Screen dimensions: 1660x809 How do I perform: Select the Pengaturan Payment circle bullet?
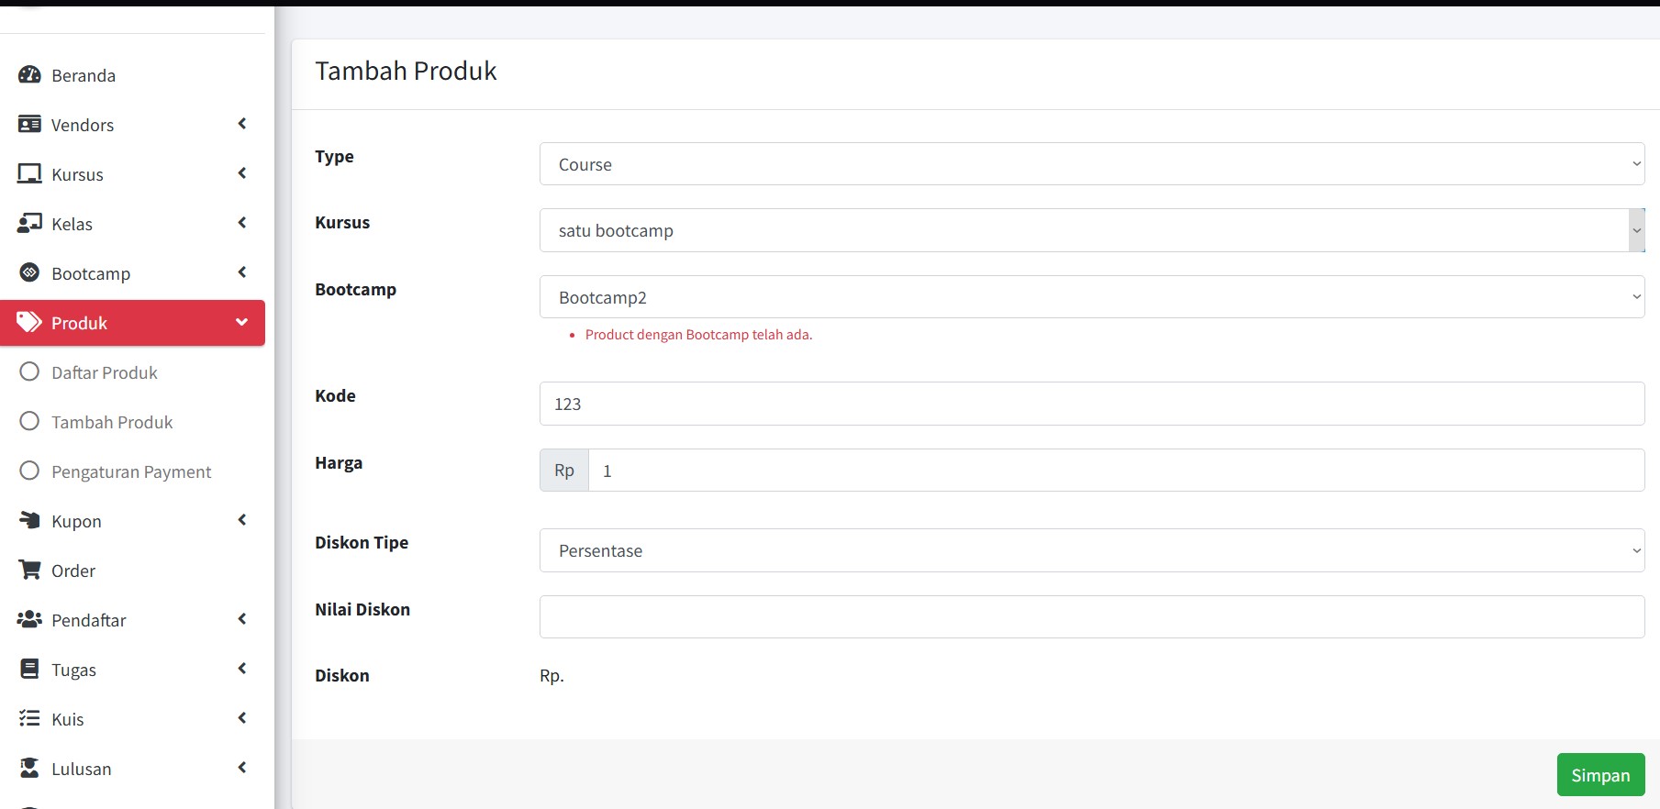29,471
